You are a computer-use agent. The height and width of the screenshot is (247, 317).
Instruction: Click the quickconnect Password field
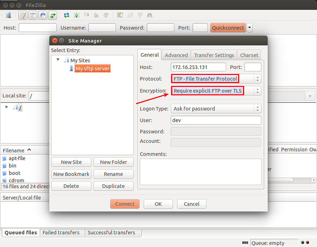pos(161,28)
